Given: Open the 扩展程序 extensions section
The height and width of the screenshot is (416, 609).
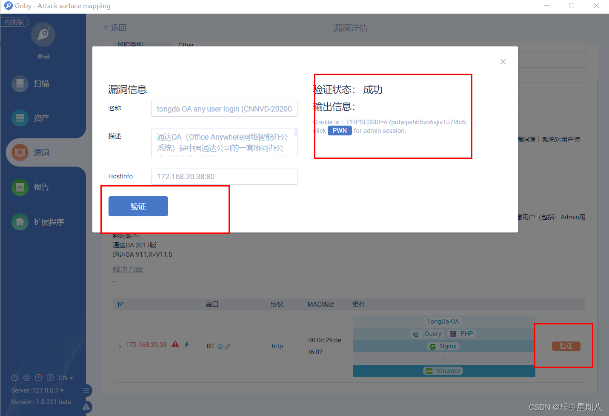Looking at the screenshot, I should (x=38, y=222).
